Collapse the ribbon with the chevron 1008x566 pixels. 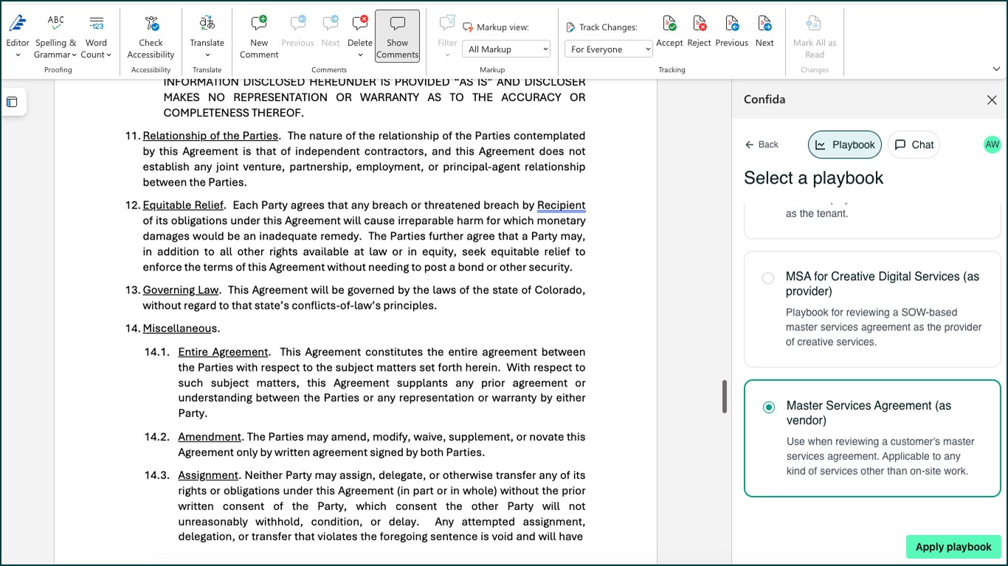[996, 69]
